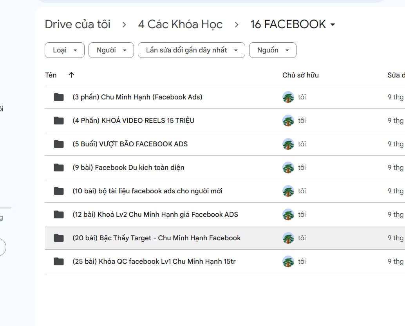This screenshot has height=326, width=405.
Task: Click owner avatar in Bậc Thầy Target row
Action: 288,238
